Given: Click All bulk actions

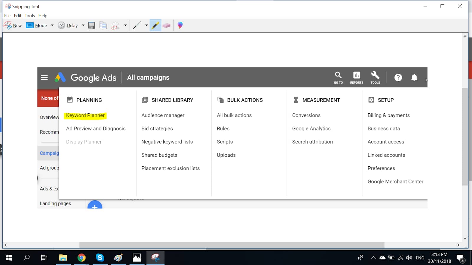Looking at the screenshot, I should pos(234,115).
